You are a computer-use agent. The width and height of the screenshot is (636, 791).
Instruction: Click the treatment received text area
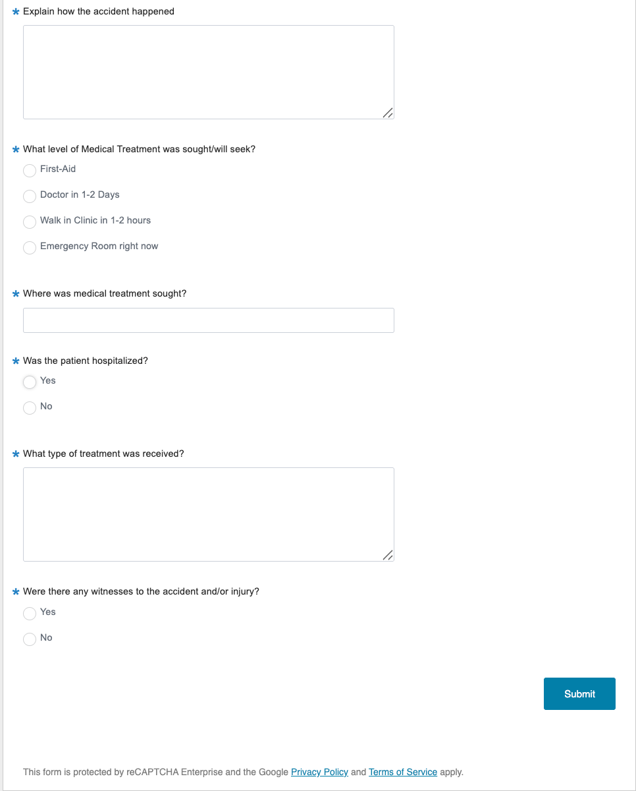[209, 515]
